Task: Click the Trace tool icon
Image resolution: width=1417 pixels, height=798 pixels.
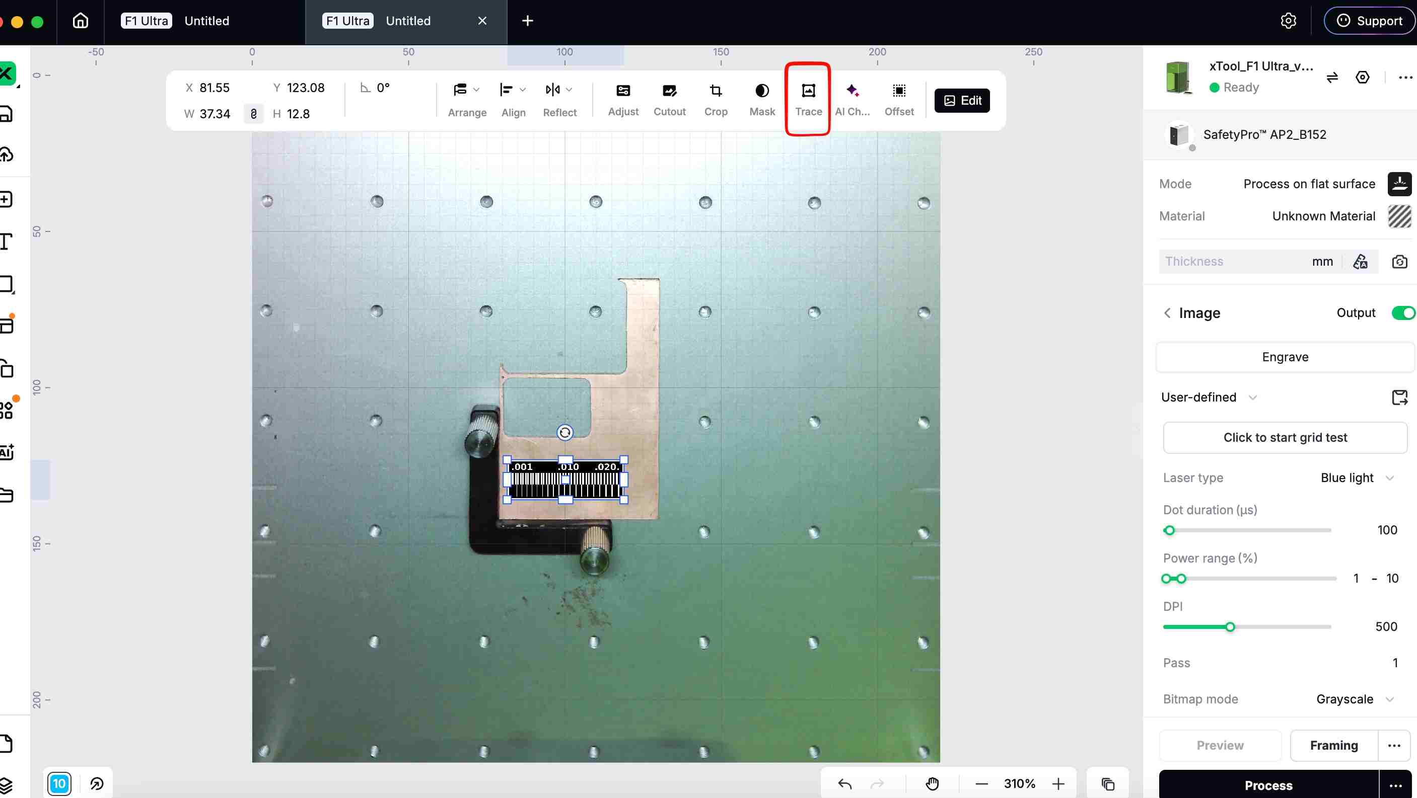Action: pyautogui.click(x=808, y=91)
